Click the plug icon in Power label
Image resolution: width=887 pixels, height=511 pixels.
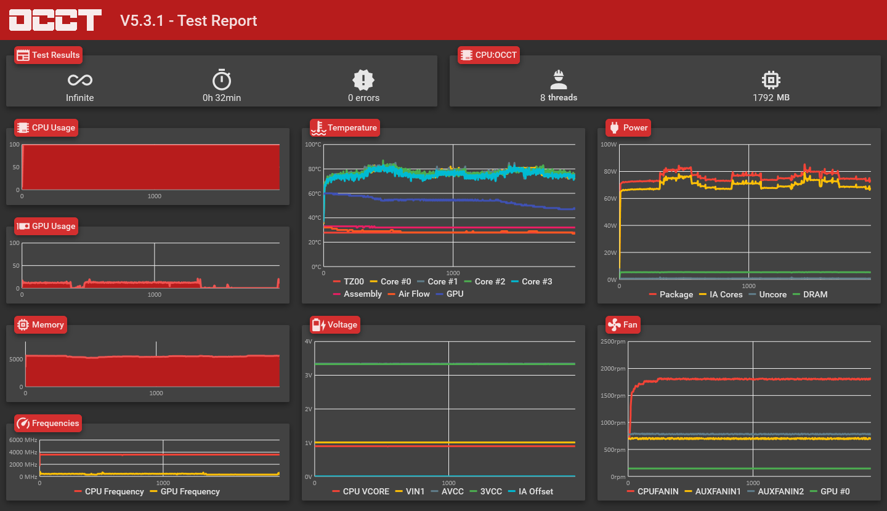tap(614, 128)
